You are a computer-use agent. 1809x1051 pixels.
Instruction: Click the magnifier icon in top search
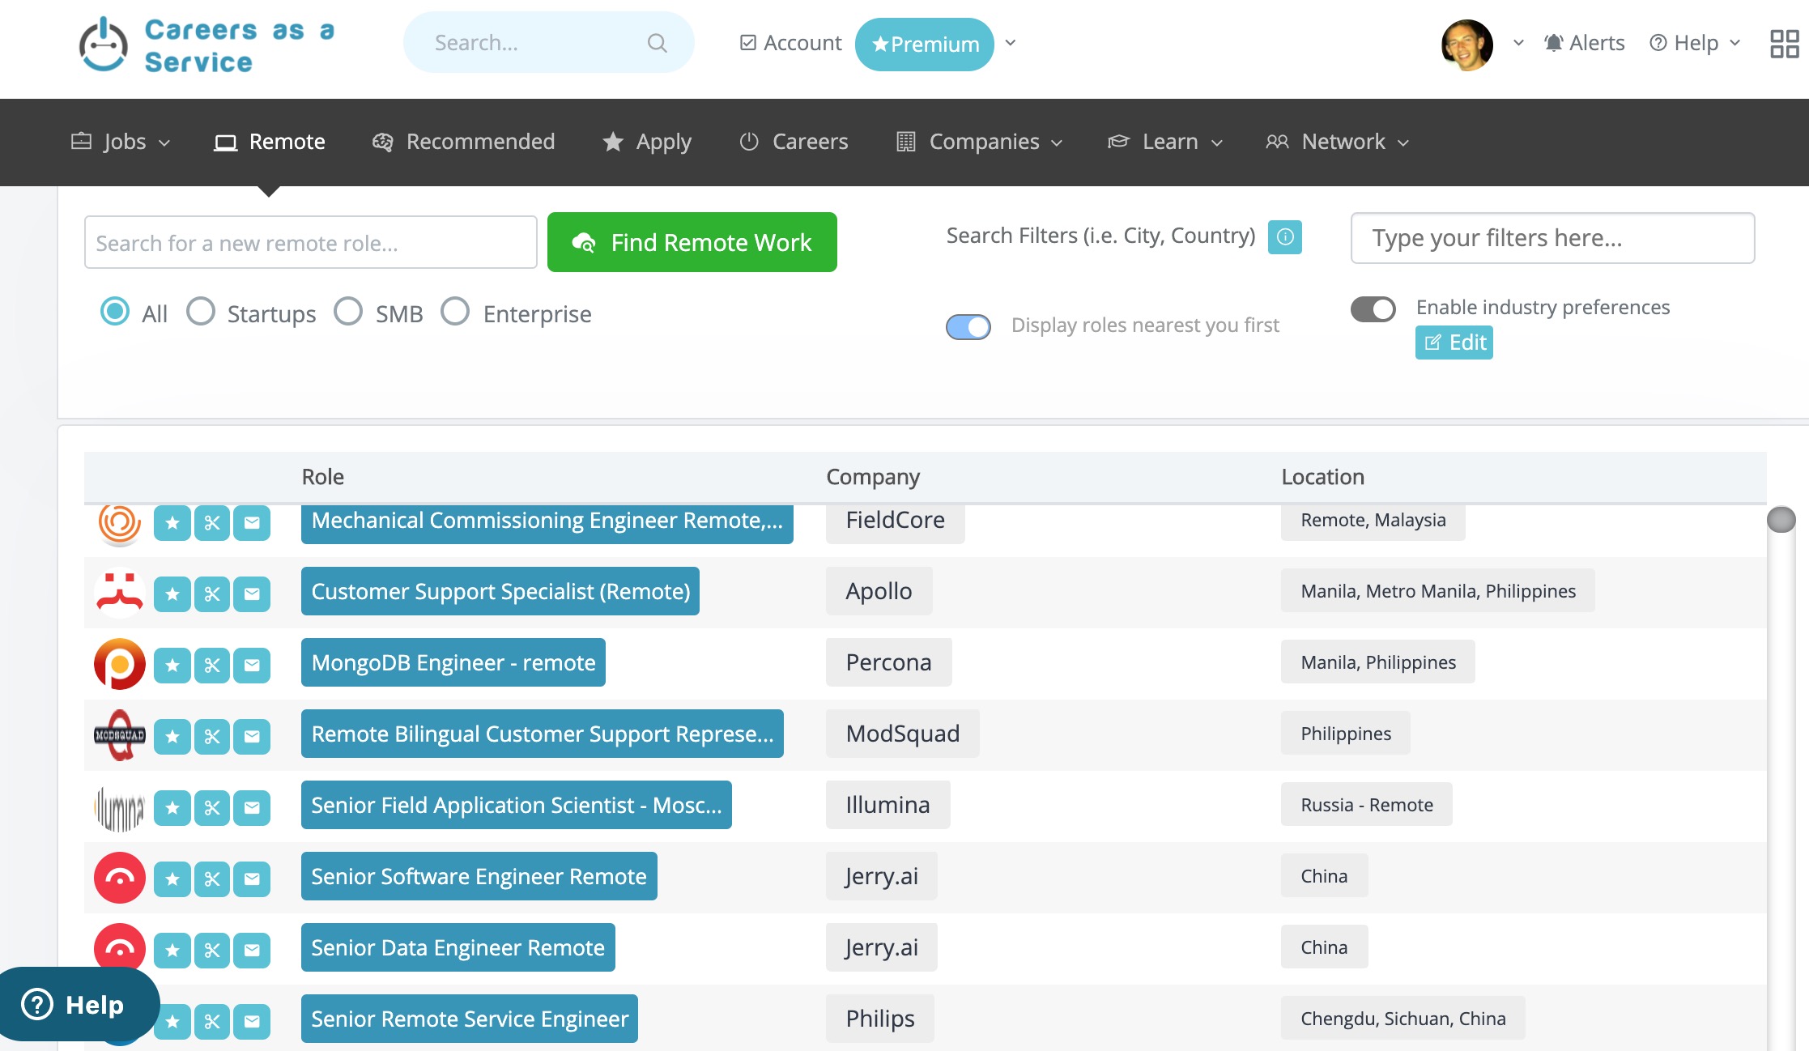[x=657, y=43]
